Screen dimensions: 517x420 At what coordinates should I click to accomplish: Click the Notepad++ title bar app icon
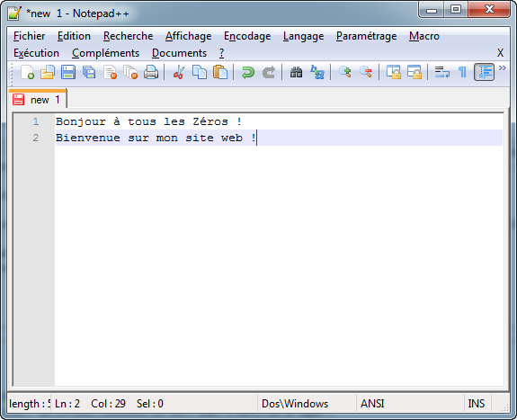14,13
